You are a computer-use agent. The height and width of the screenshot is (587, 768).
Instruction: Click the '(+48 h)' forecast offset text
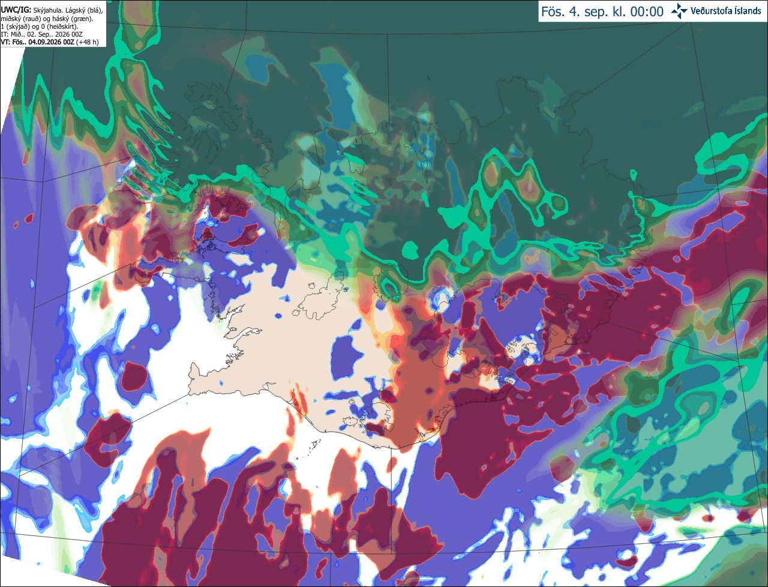coord(88,42)
